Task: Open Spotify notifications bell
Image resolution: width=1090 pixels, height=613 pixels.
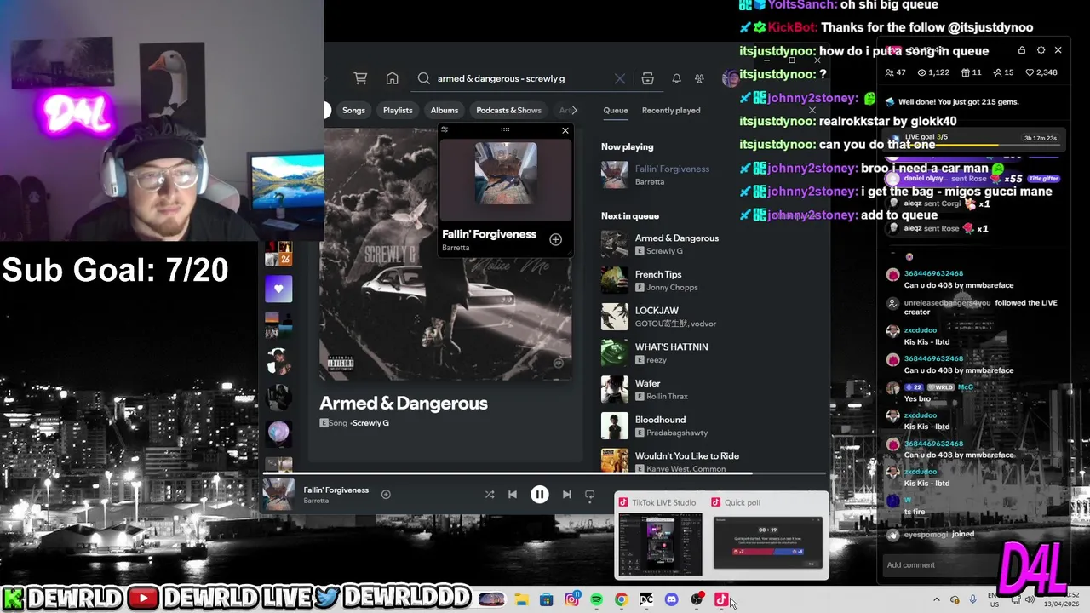Action: pos(676,78)
